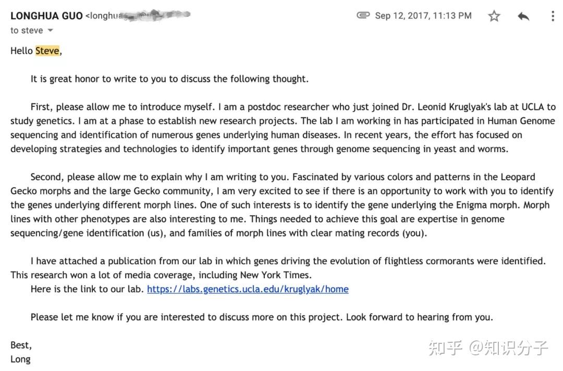Click the blurred sender email address
This screenshot has height=371, width=563.
138,16
